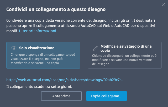Open the web.autocad.com shared drawing URL

pos(65,79)
